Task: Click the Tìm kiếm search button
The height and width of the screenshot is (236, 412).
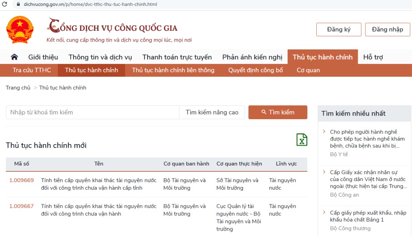Action: 278,112
